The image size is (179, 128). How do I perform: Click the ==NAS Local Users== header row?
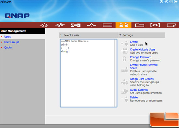(x=75, y=41)
